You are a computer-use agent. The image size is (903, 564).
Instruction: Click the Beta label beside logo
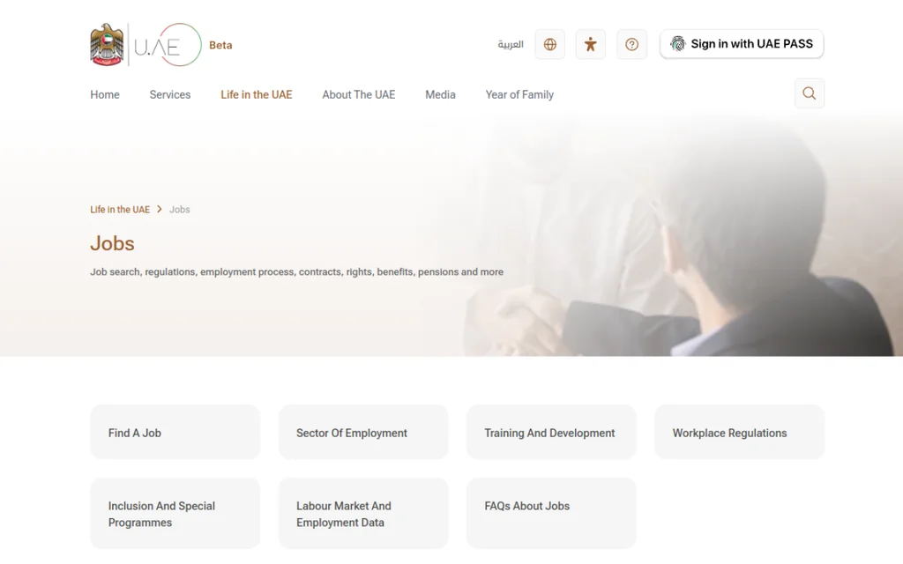click(x=220, y=45)
